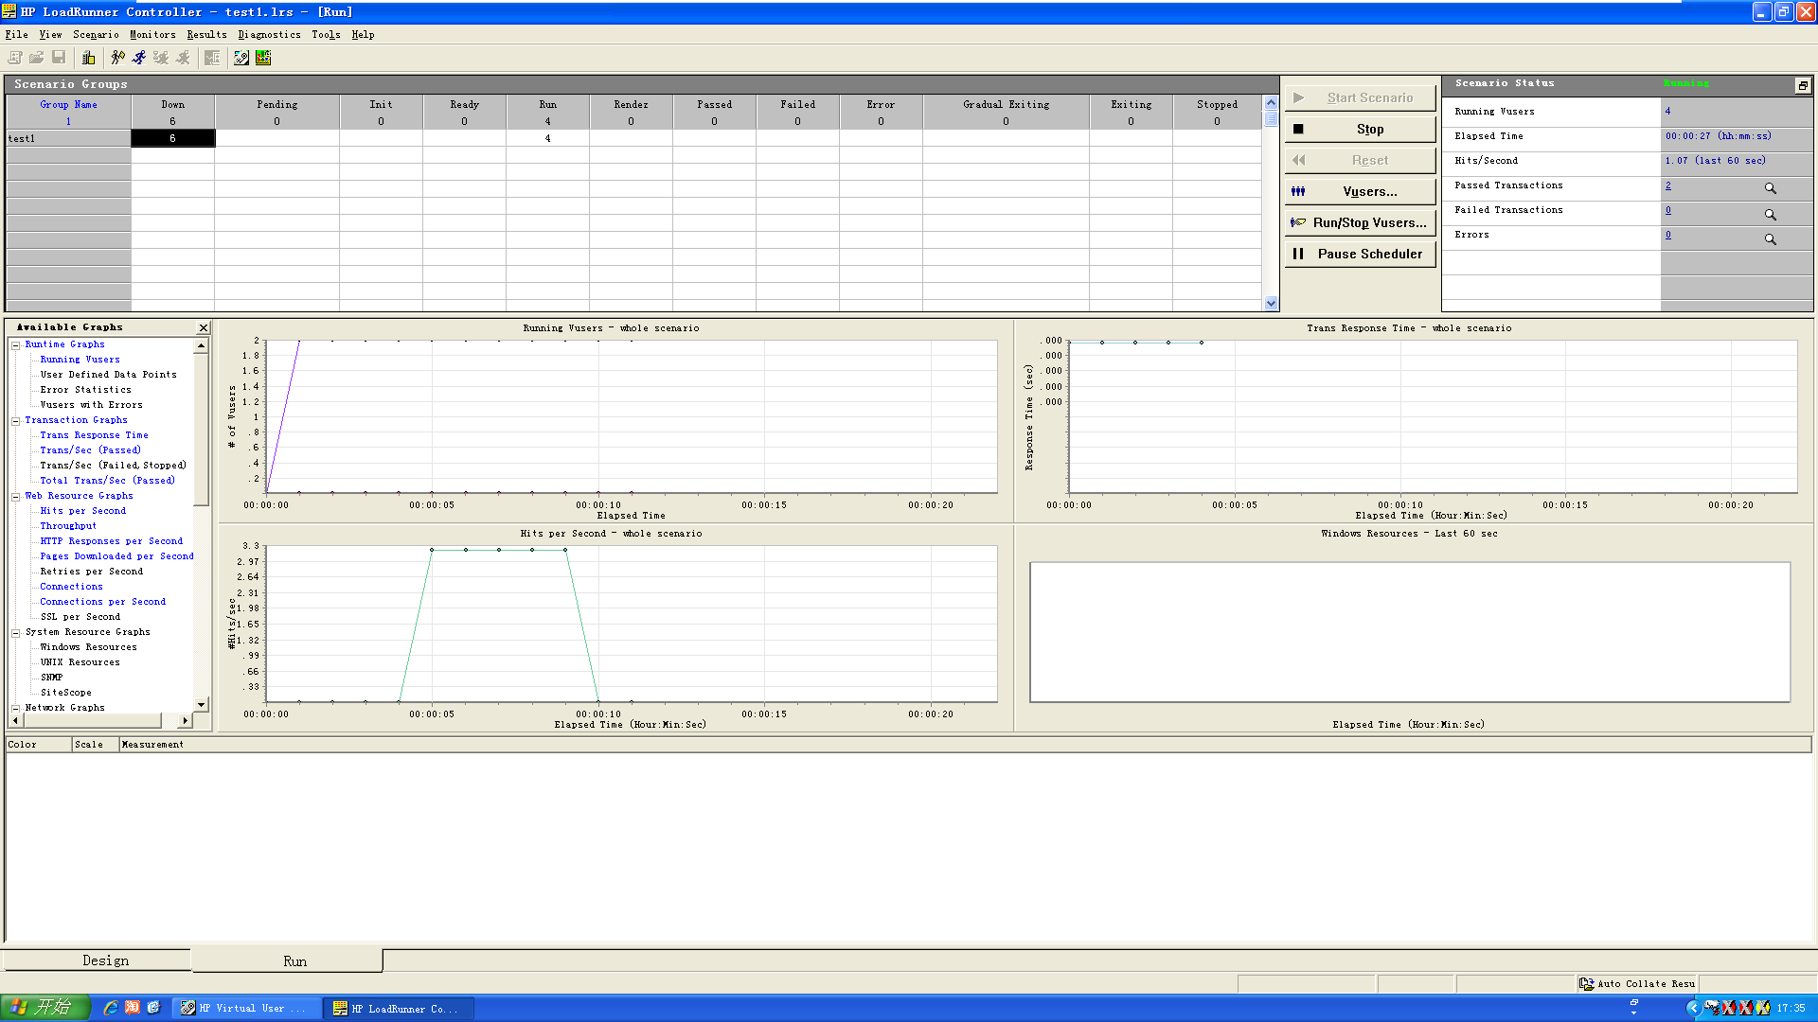
Task: Click the greyed New Scenario toolbar icon
Action: coord(15,58)
